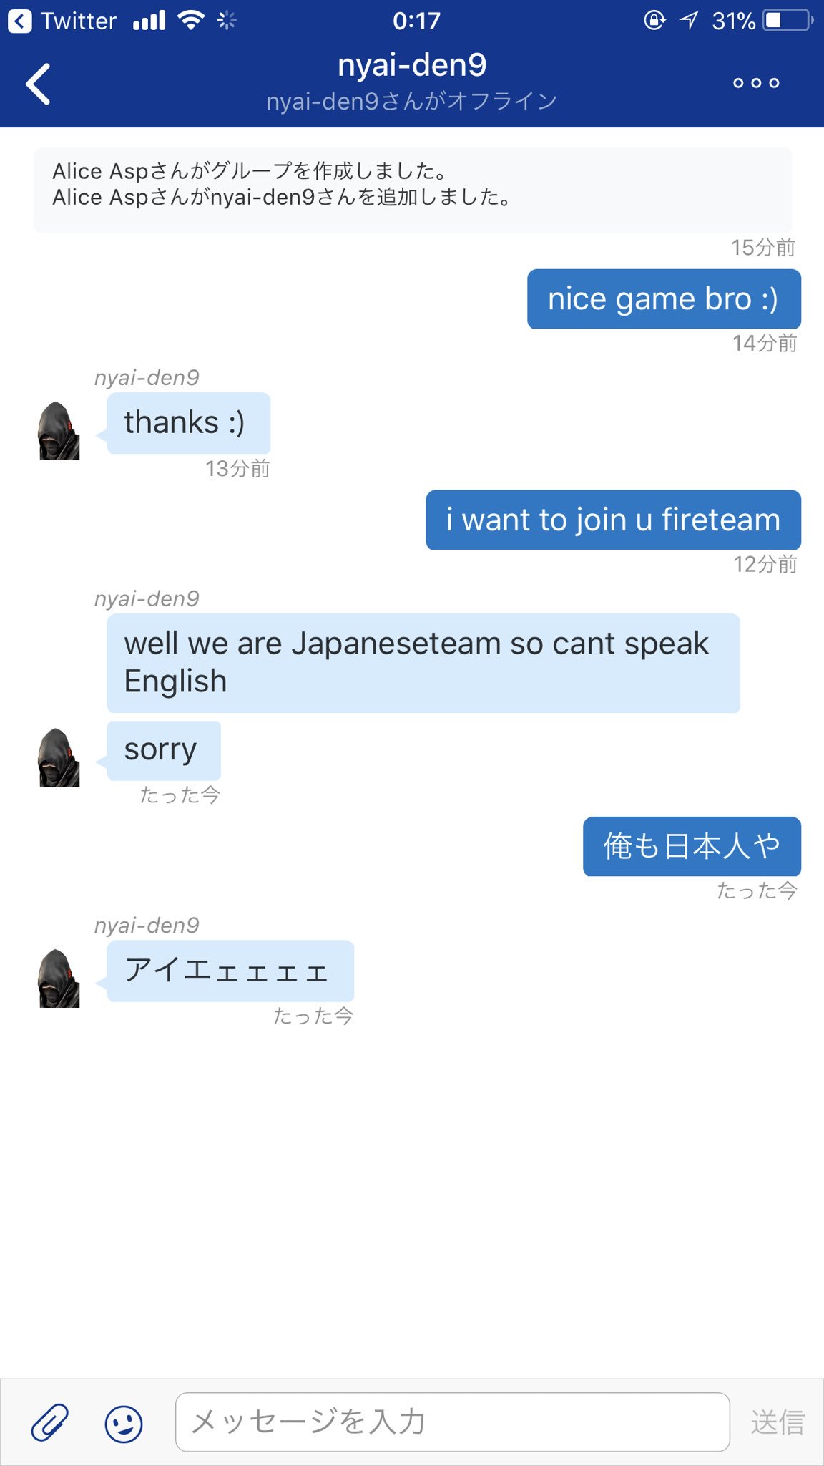Viewport: 824px width, 1466px height.
Task: Tap the 'sorry' message bubble
Action: (163, 750)
